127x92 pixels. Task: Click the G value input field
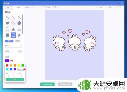pos(15,73)
